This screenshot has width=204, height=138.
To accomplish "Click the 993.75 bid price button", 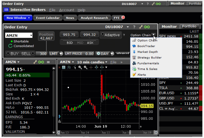I will pyautogui.click(x=69, y=35).
